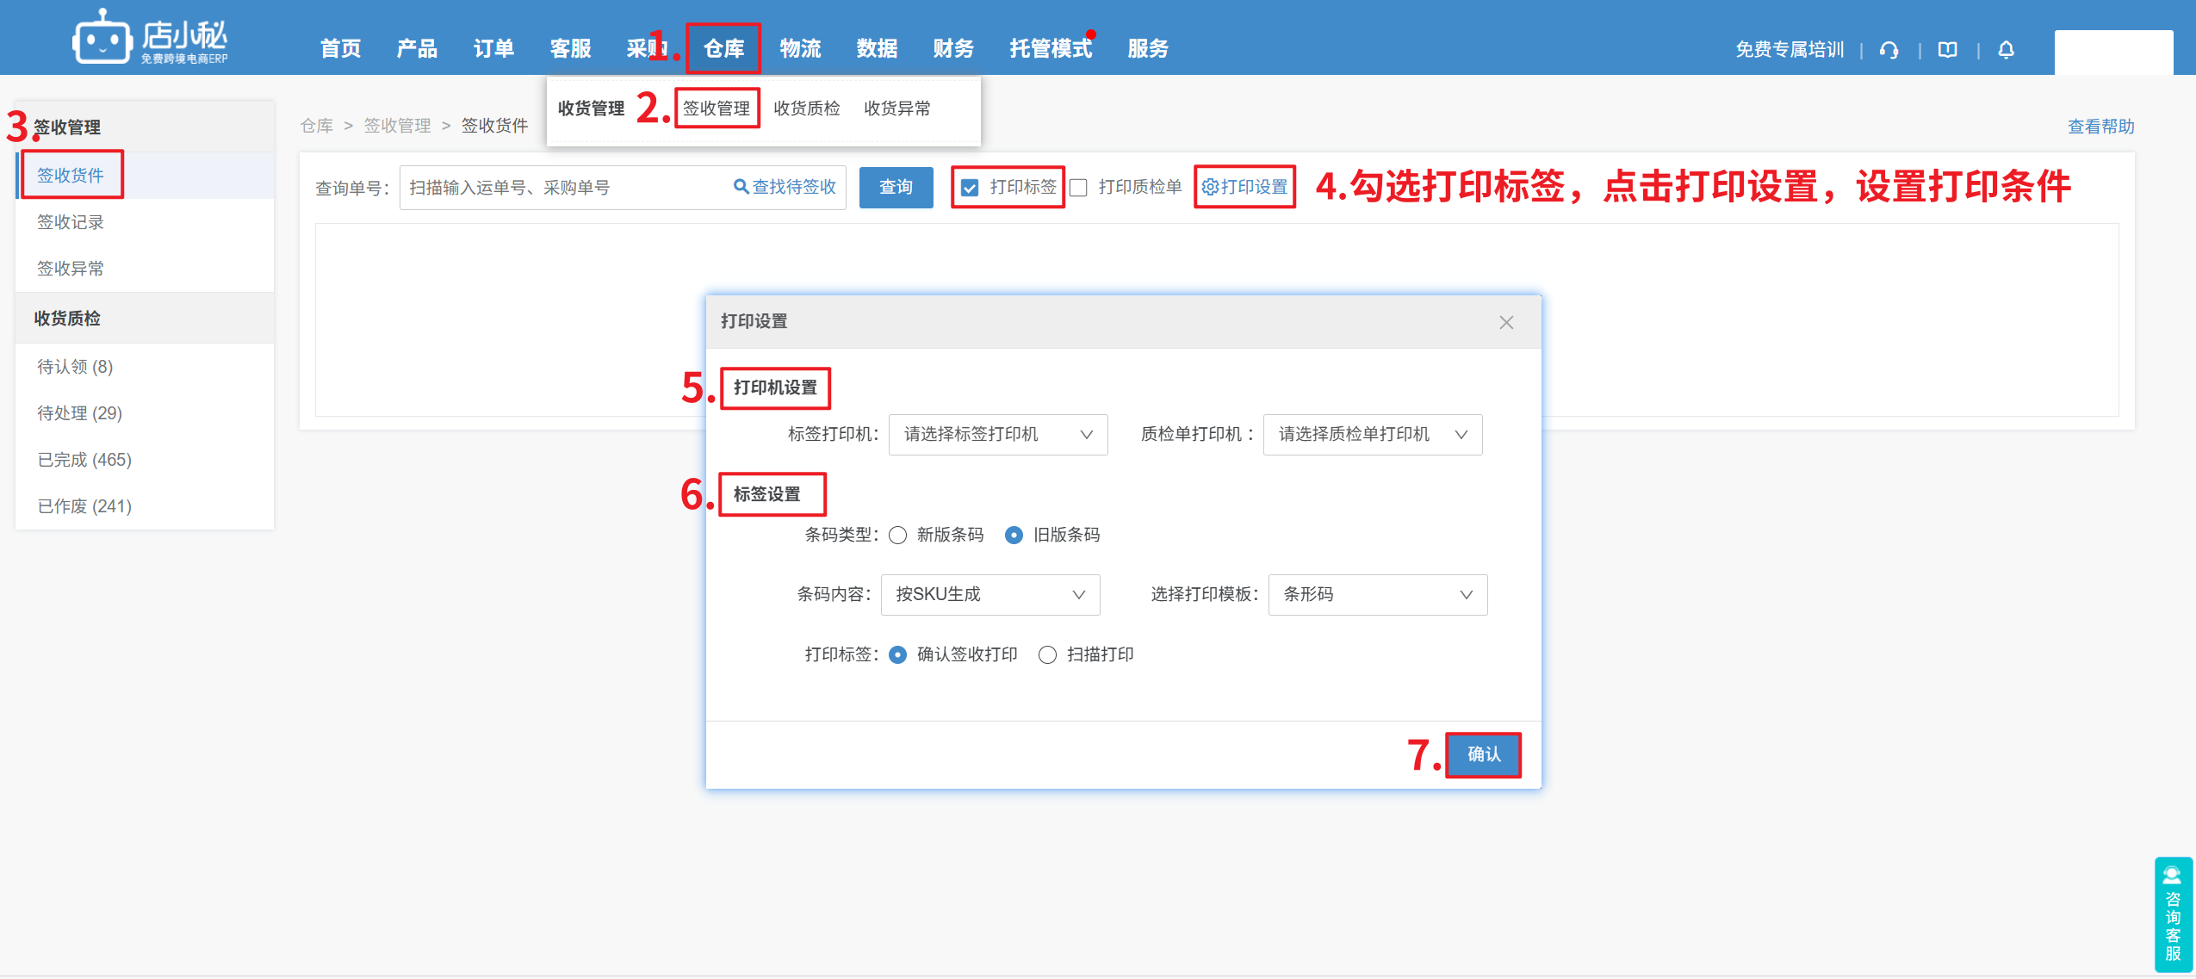
Task: Uncheck the 打印标签 checkbox
Action: (970, 188)
